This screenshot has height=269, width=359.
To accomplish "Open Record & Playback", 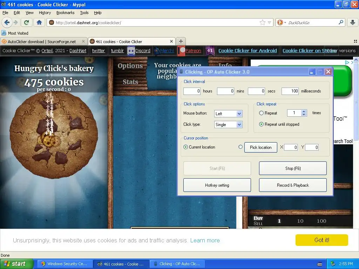I will pos(293,185).
